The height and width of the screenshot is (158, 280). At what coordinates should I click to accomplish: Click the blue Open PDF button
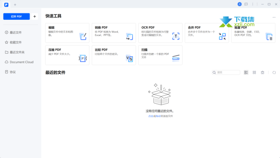(17, 17)
